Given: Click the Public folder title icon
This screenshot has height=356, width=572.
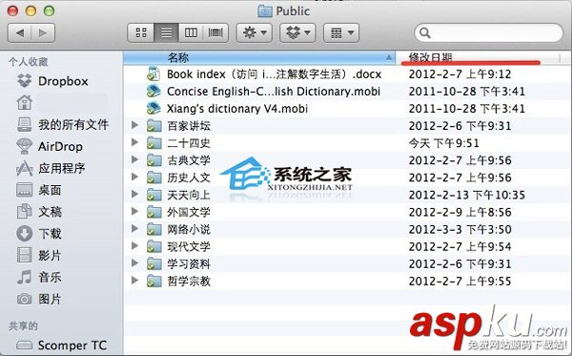Looking at the screenshot, I should pyautogui.click(x=264, y=10).
